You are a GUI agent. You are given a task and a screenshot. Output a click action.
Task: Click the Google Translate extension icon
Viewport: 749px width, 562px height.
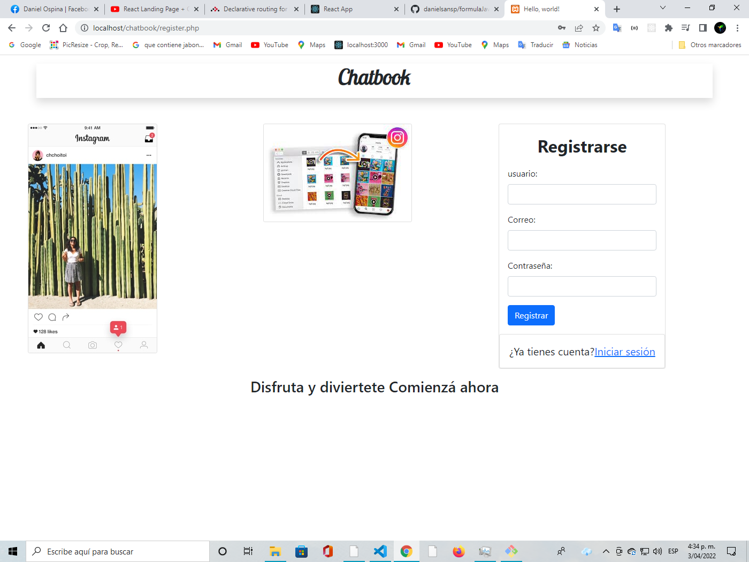[x=617, y=28]
